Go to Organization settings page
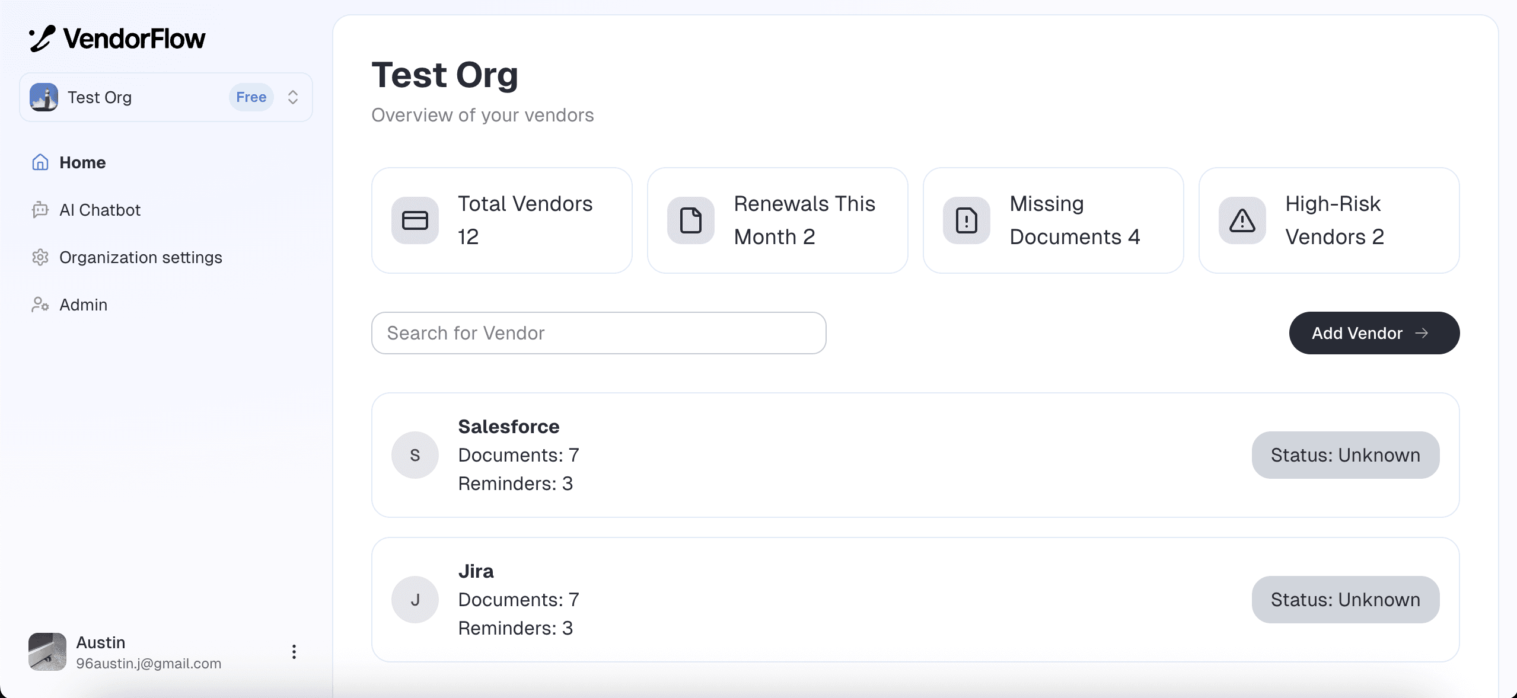This screenshot has width=1517, height=698. [141, 257]
